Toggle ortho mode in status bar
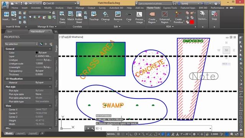Screen dimensions: 245x138 pos(131,134)
